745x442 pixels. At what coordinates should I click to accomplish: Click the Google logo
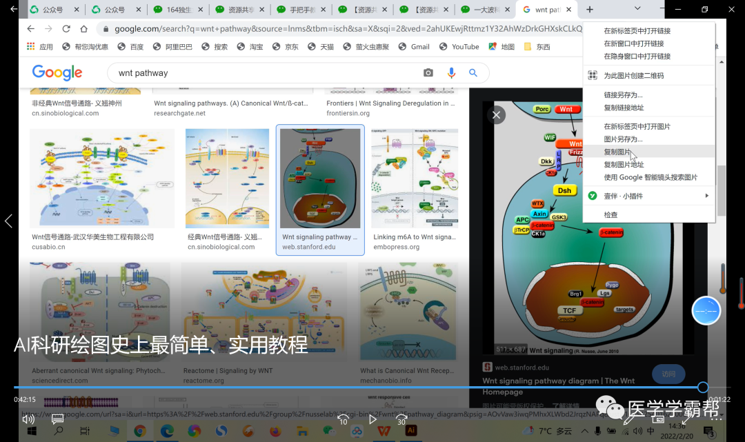pyautogui.click(x=57, y=72)
